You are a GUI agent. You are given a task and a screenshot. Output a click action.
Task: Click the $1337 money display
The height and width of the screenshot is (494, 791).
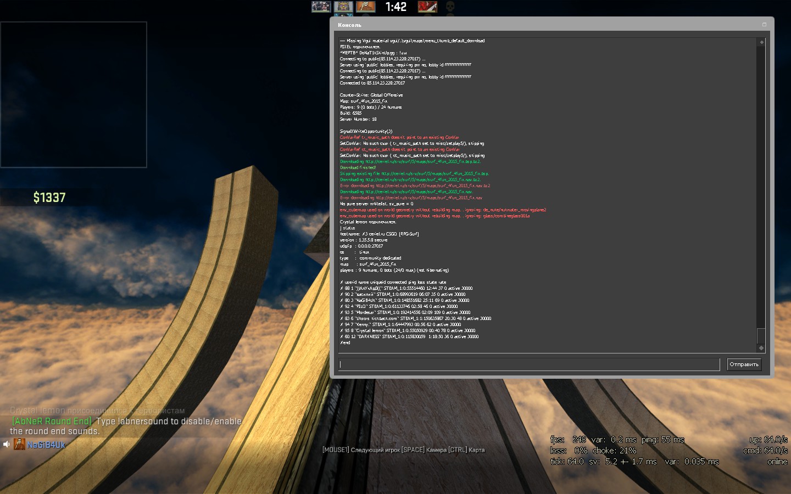[49, 198]
